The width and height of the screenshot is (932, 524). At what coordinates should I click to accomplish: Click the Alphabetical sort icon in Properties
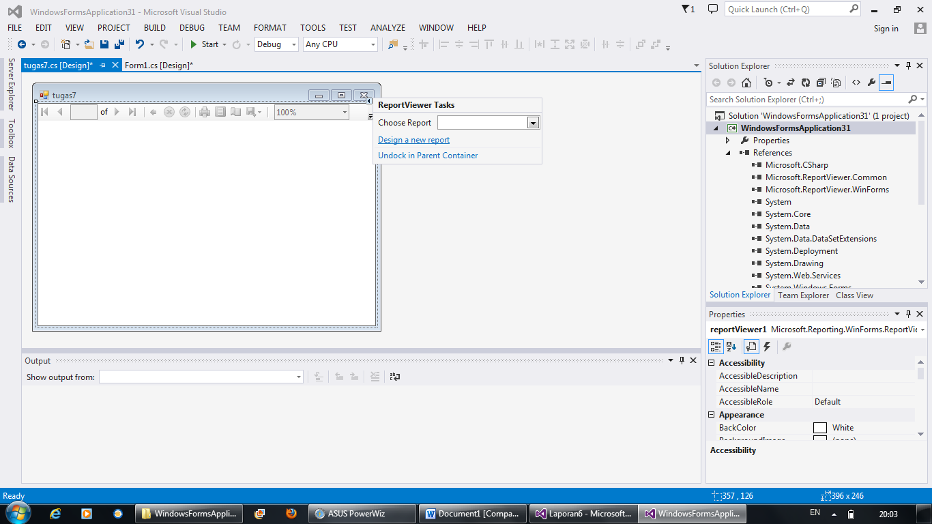tap(731, 346)
